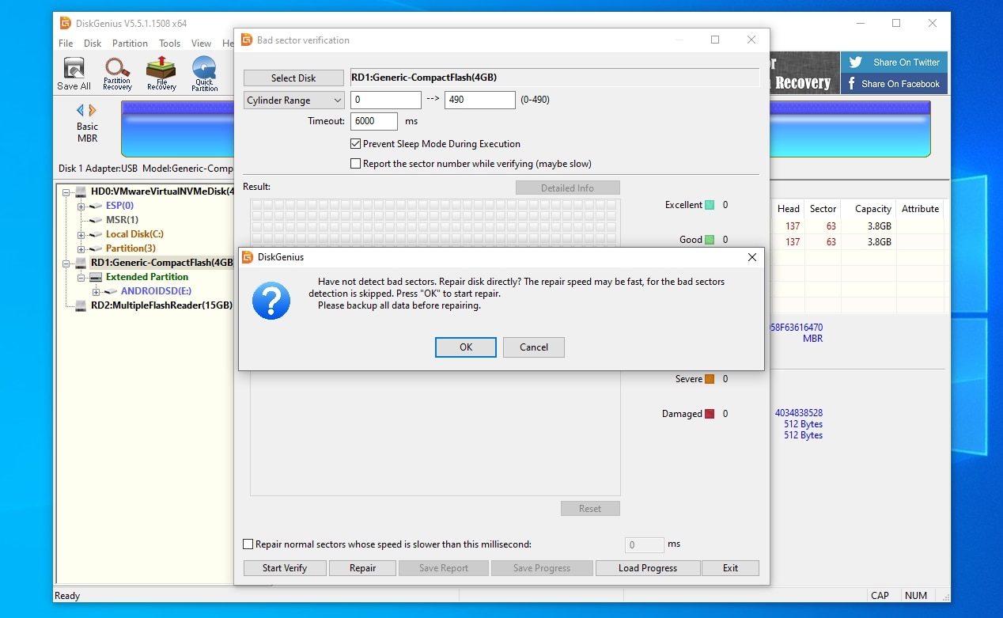The height and width of the screenshot is (618, 1003).
Task: Expand the Local Disk(C:) node
Action: click(x=81, y=234)
